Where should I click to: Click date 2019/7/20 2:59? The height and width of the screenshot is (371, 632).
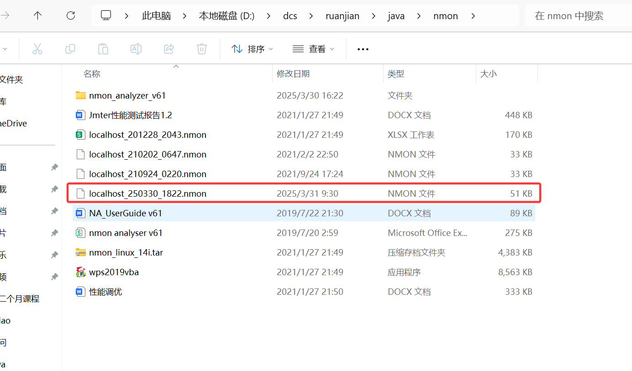(x=307, y=233)
